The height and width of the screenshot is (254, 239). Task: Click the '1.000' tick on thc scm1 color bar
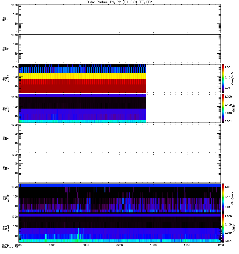(228, 216)
